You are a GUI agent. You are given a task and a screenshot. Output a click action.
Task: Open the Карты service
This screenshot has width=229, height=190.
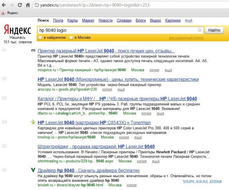pyautogui.click(x=72, y=21)
